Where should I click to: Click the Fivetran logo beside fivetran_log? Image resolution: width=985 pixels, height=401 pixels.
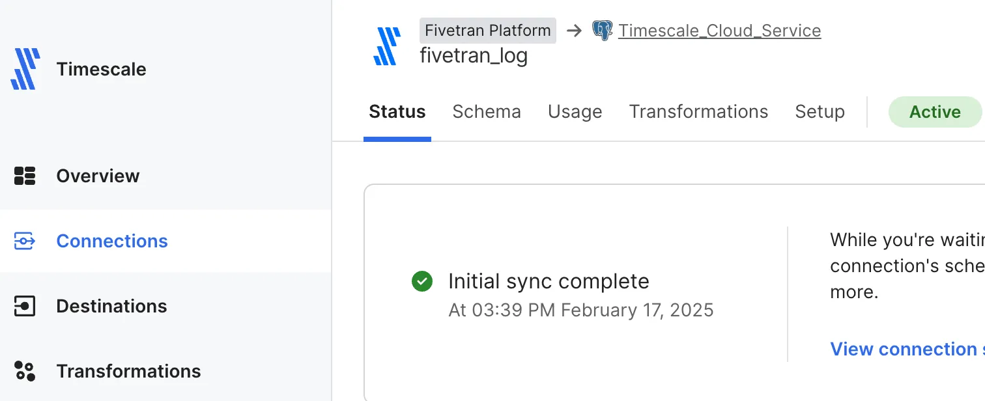(x=387, y=46)
